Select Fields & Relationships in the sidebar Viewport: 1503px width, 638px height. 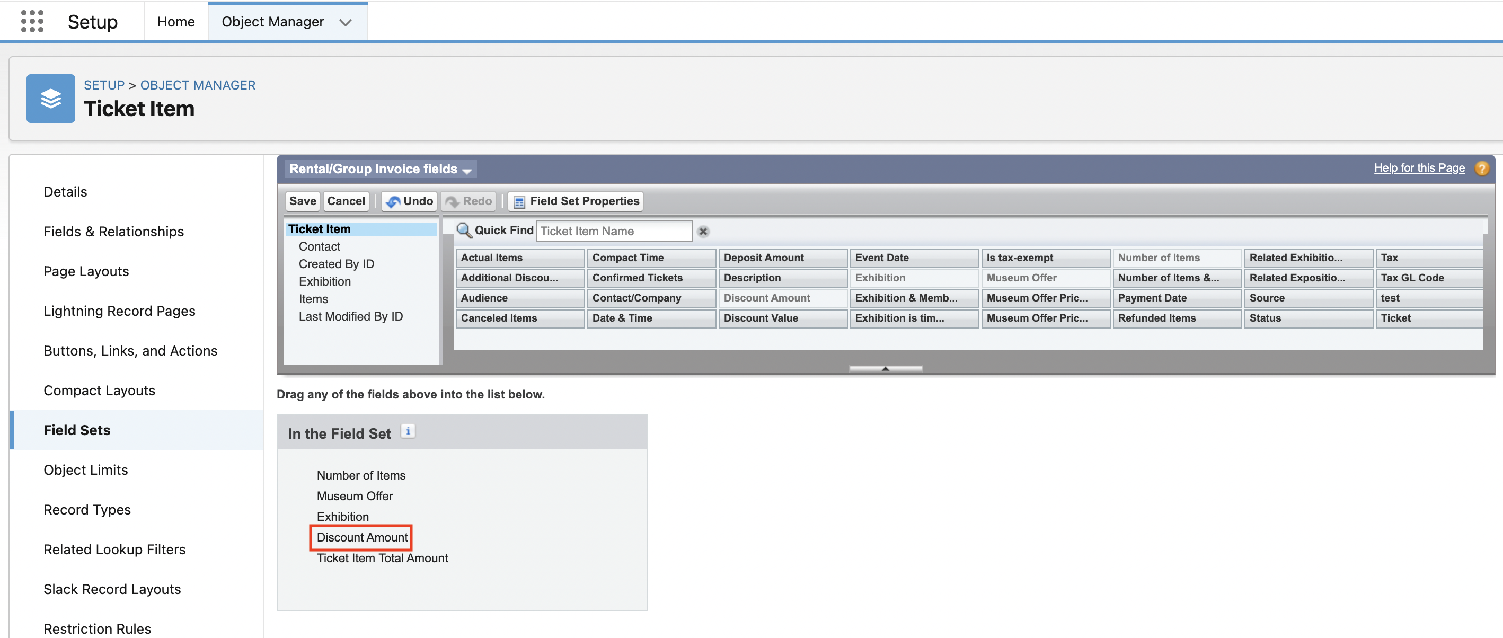click(x=113, y=231)
